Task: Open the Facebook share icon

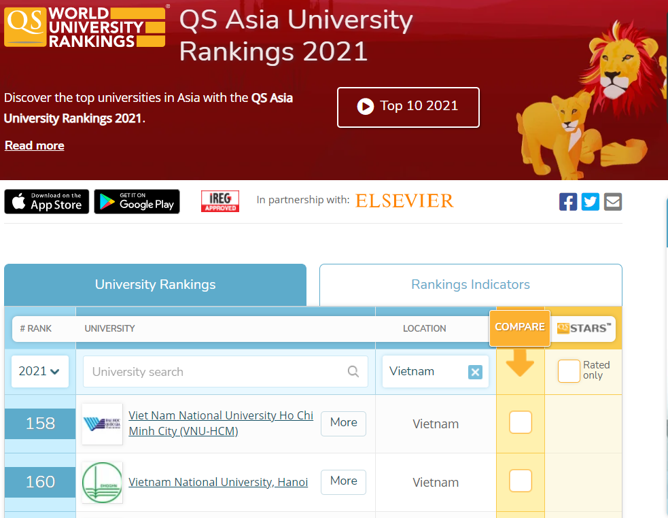Action: (568, 201)
